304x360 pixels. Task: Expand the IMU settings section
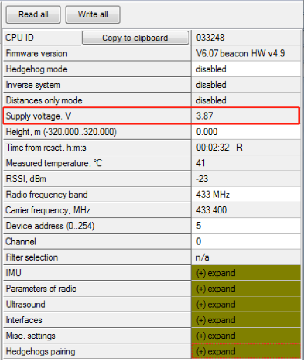[246, 273]
